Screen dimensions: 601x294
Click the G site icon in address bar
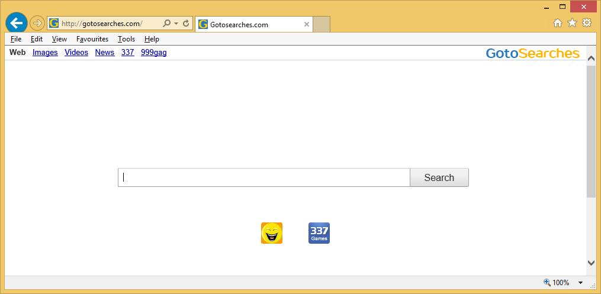click(x=54, y=23)
